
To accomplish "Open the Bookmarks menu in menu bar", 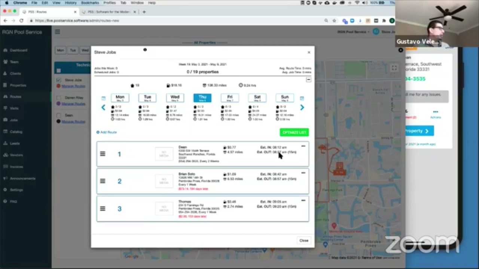I will [90, 3].
